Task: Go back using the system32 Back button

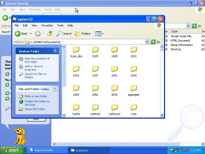Action: point(21,34)
